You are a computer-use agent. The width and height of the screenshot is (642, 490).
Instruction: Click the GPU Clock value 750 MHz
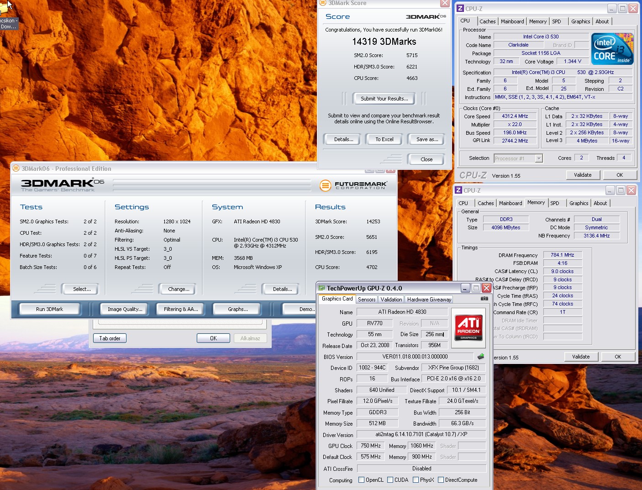(x=370, y=446)
